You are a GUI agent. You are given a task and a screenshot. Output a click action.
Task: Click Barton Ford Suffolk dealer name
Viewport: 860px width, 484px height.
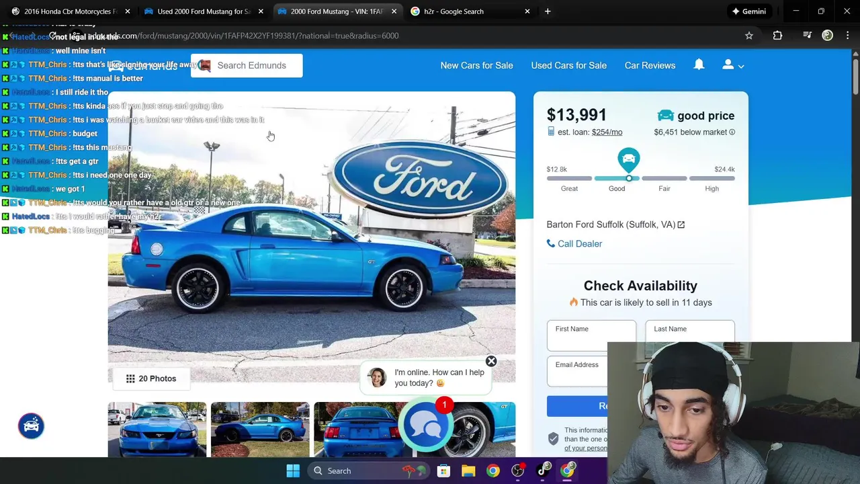(611, 225)
